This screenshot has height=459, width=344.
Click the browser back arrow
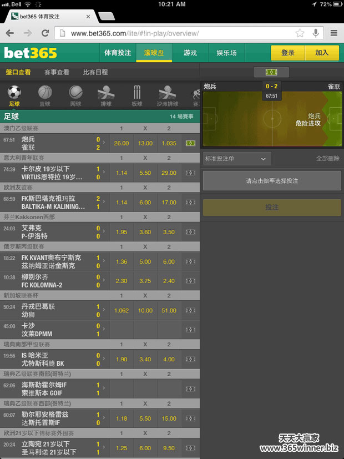[9, 33]
